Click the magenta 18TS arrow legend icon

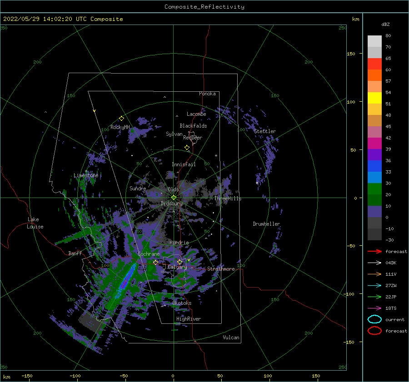374,308
